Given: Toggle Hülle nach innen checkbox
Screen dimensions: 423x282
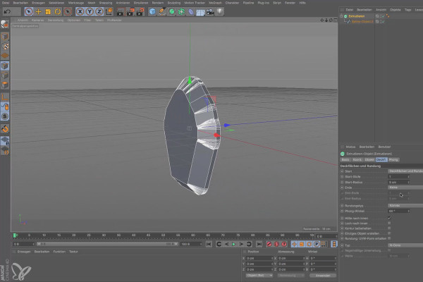Looking at the screenshot, I should point(389,218).
